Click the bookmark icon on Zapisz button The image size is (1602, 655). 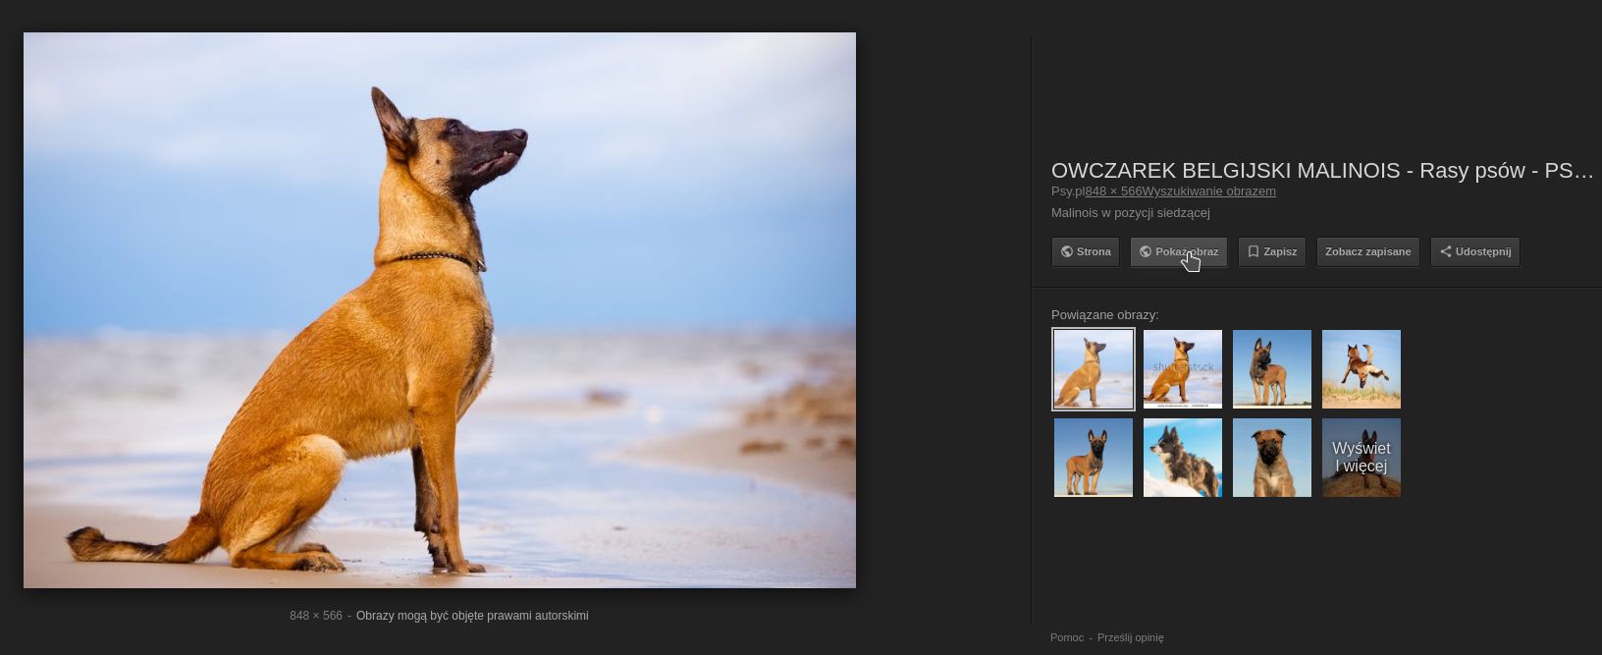[x=1253, y=251]
